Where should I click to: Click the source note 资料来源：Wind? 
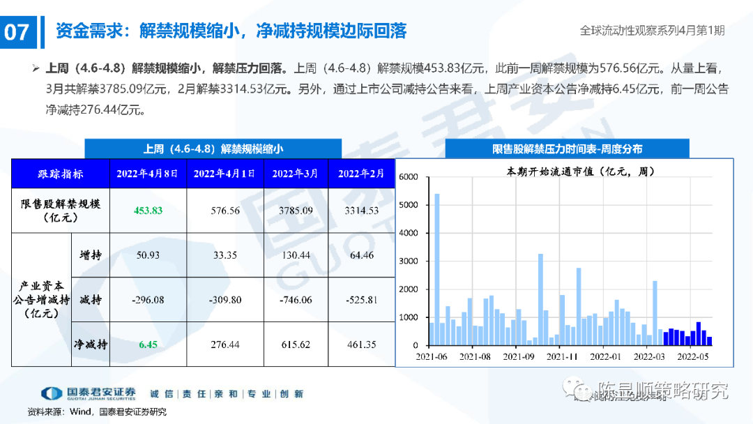coord(59,411)
